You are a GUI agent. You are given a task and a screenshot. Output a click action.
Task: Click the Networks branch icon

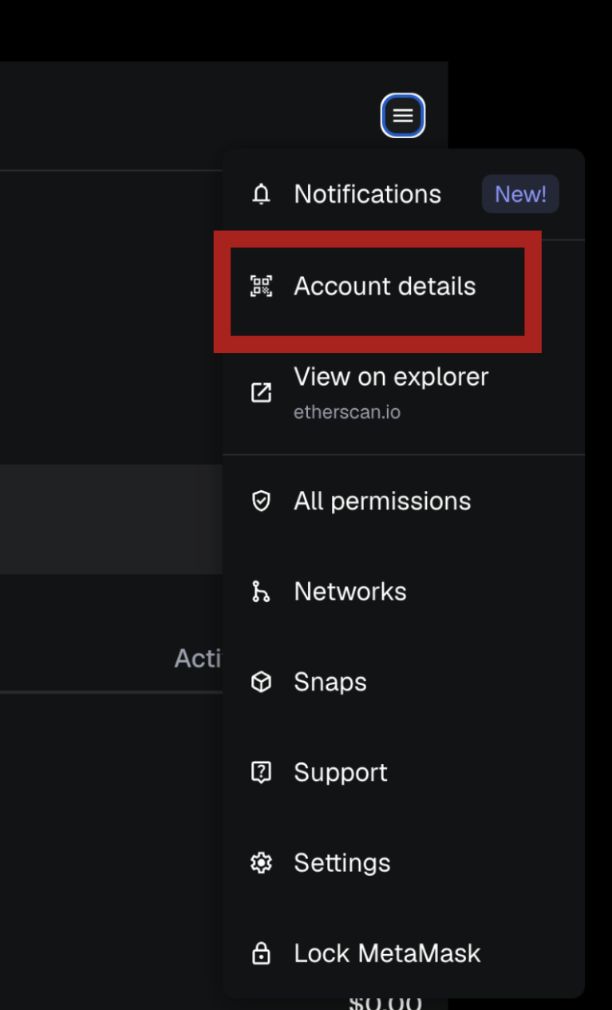261,592
